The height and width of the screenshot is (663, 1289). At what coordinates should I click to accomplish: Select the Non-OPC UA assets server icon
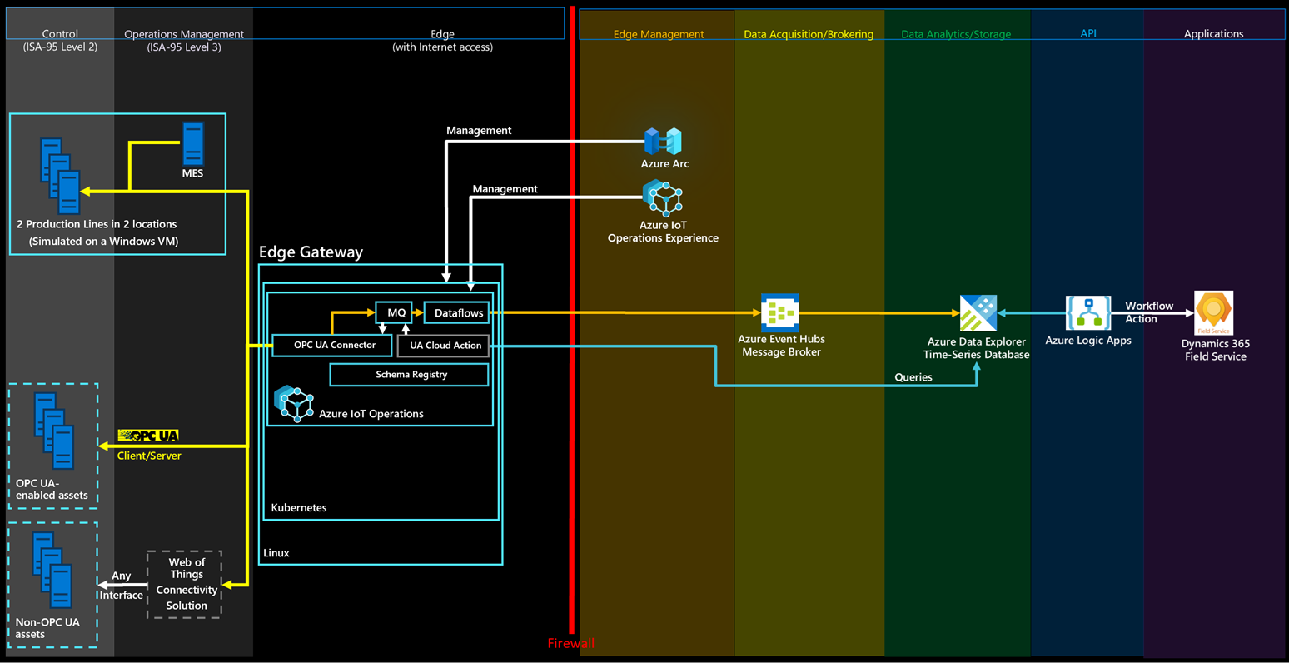(52, 570)
